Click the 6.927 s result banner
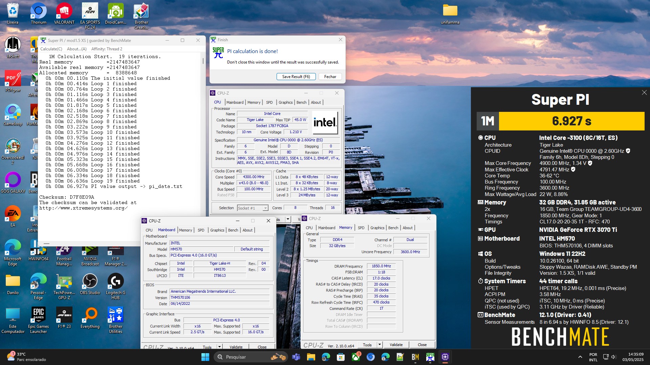 pos(571,121)
